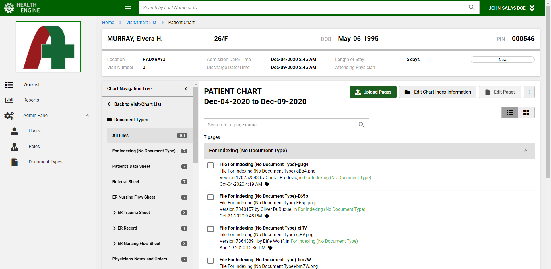Click the Admin Panel gears icon
Screen dimensions: 551x269
9,116
